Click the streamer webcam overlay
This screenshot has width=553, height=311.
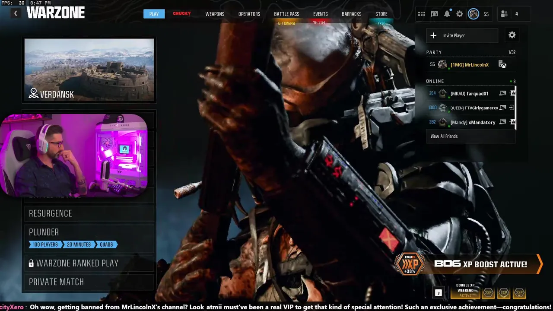[74, 155]
